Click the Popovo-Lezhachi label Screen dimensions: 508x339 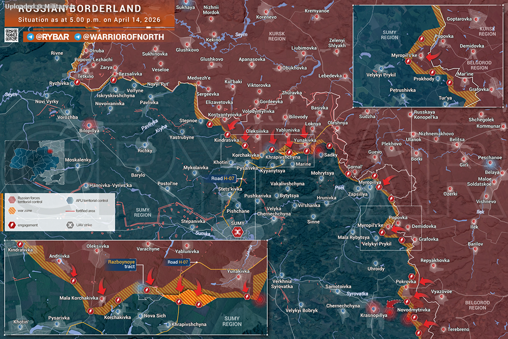pyautogui.click(x=93, y=59)
